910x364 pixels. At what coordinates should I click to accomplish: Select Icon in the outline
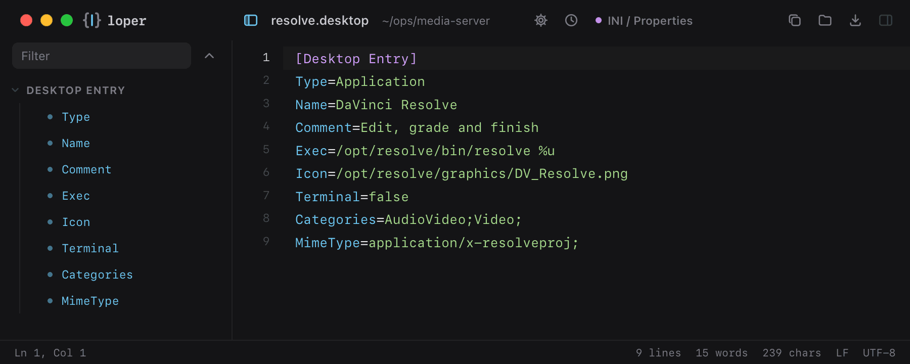[76, 222]
